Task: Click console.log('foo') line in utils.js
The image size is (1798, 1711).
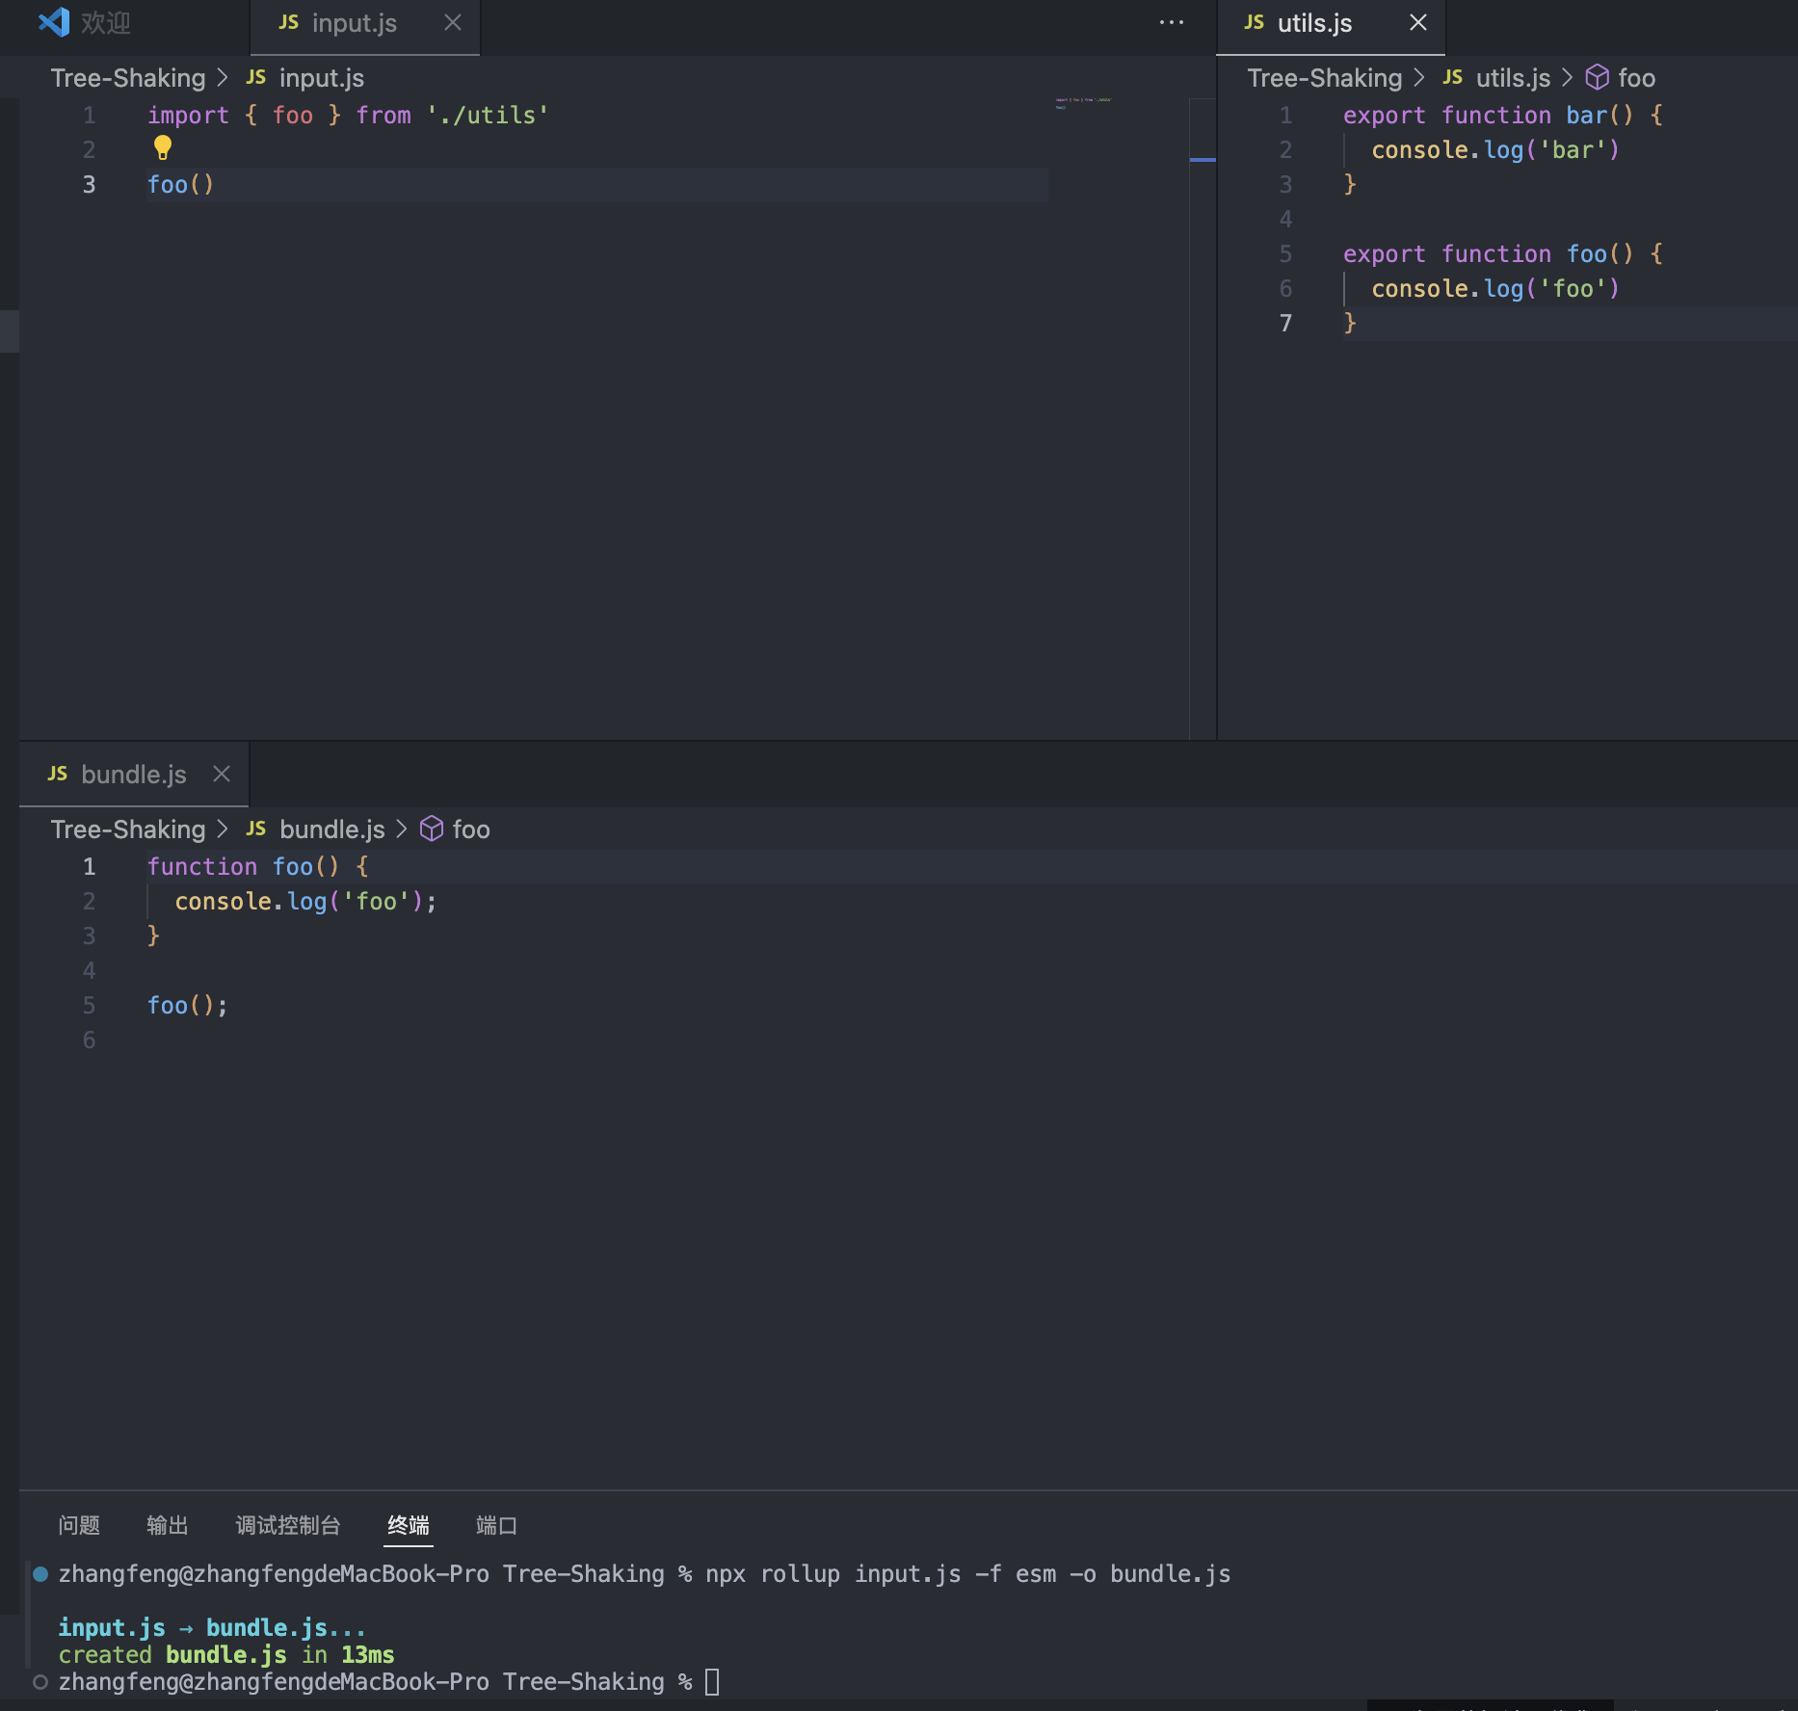Action: 1495,288
